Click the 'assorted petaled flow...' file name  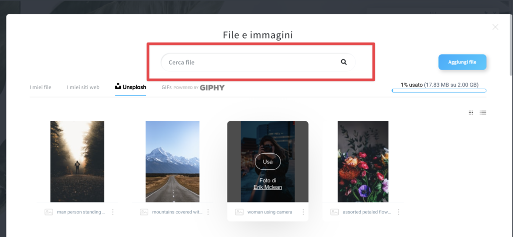[367, 212]
